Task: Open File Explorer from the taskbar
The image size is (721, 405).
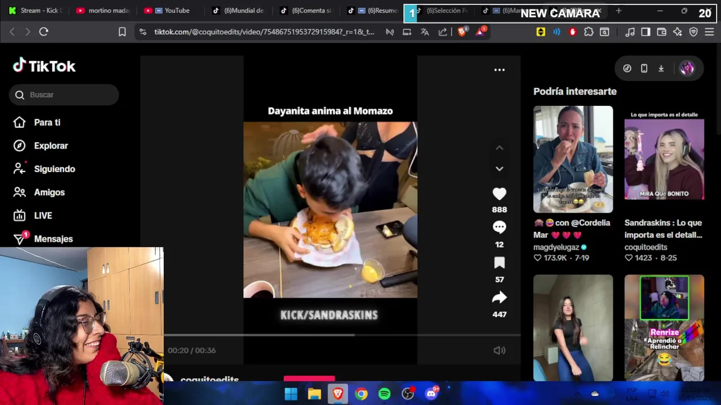Action: [x=314, y=394]
